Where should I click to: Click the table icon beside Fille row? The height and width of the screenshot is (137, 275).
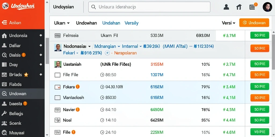[x=57, y=132]
